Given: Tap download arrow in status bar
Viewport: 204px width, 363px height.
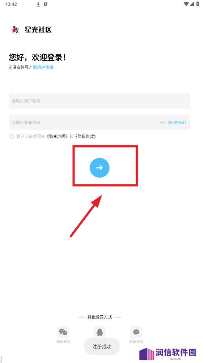Looking at the screenshot, I should click(x=38, y=4).
